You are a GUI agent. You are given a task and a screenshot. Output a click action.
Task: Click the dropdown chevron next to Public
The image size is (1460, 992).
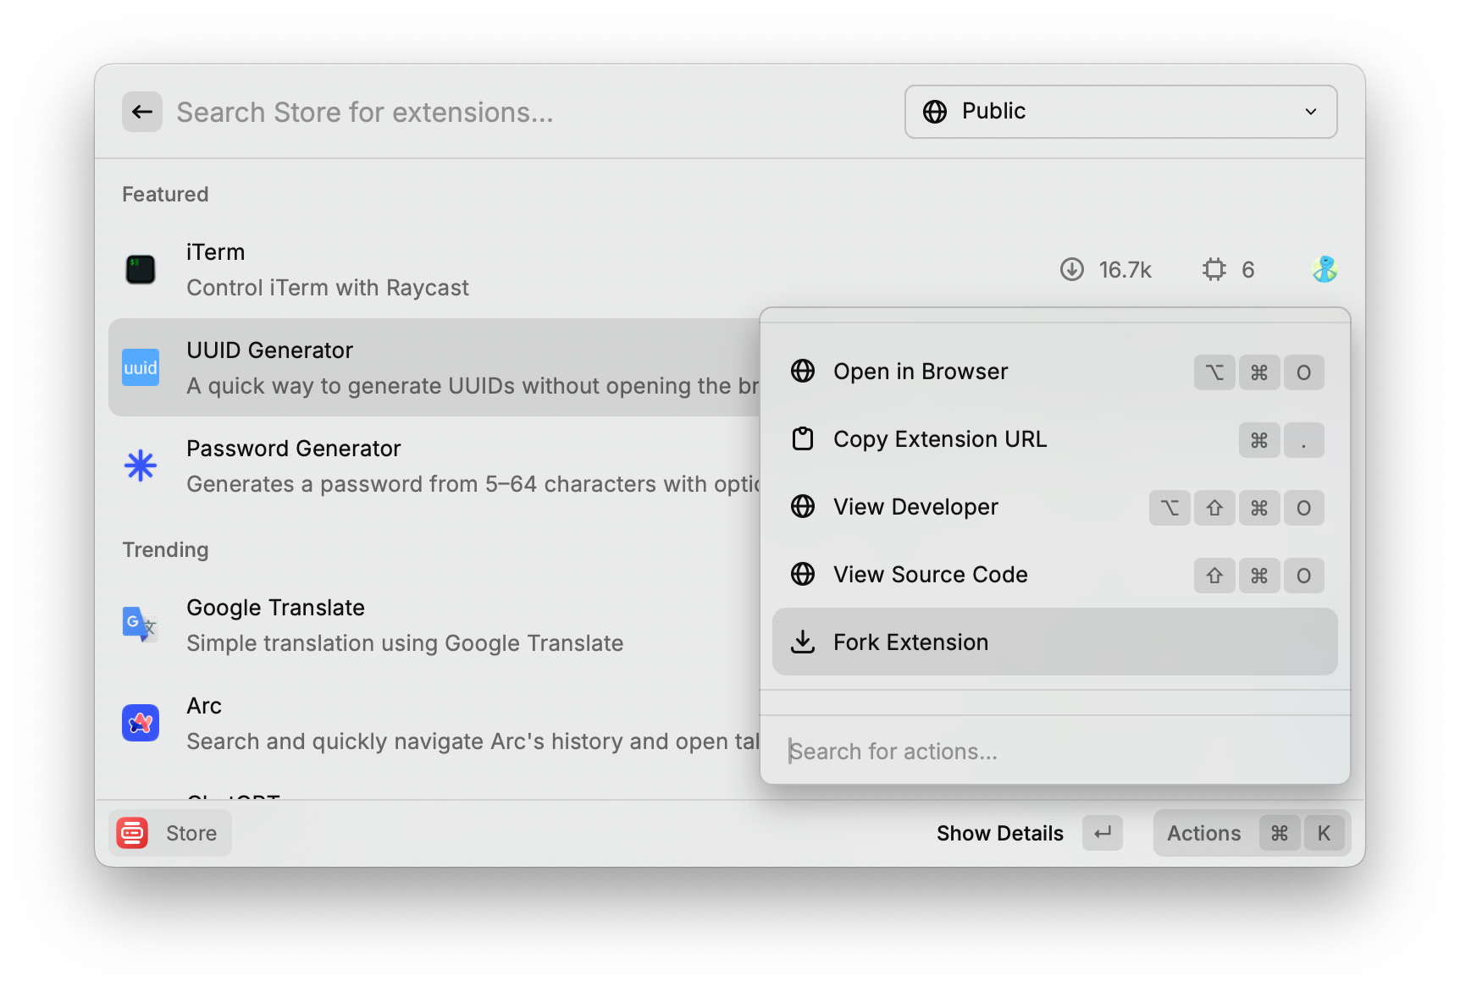click(x=1311, y=112)
